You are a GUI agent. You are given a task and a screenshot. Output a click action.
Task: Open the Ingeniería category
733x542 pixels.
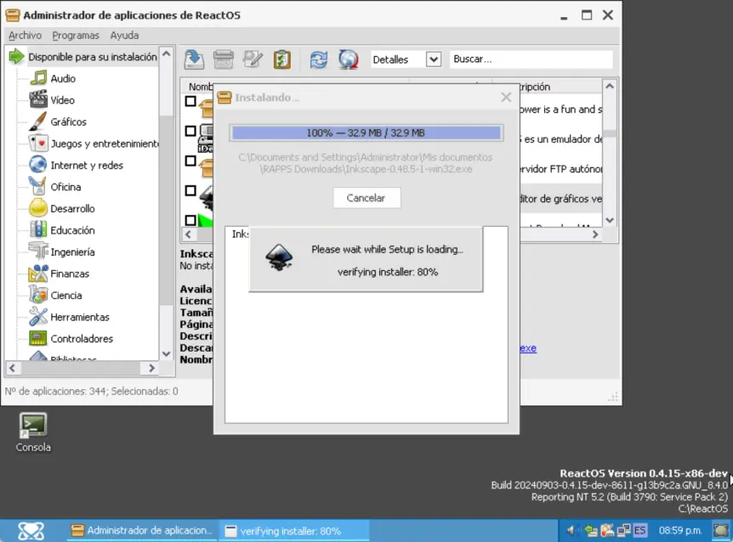coord(72,252)
